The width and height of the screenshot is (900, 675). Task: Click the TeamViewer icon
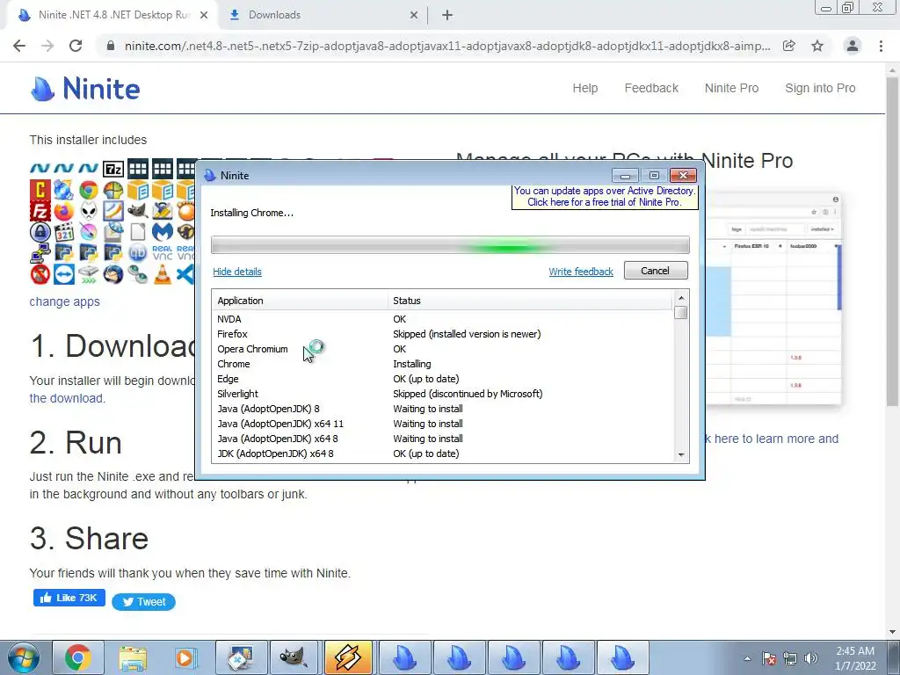(63, 274)
